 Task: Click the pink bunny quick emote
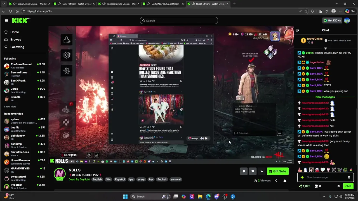click(300, 170)
